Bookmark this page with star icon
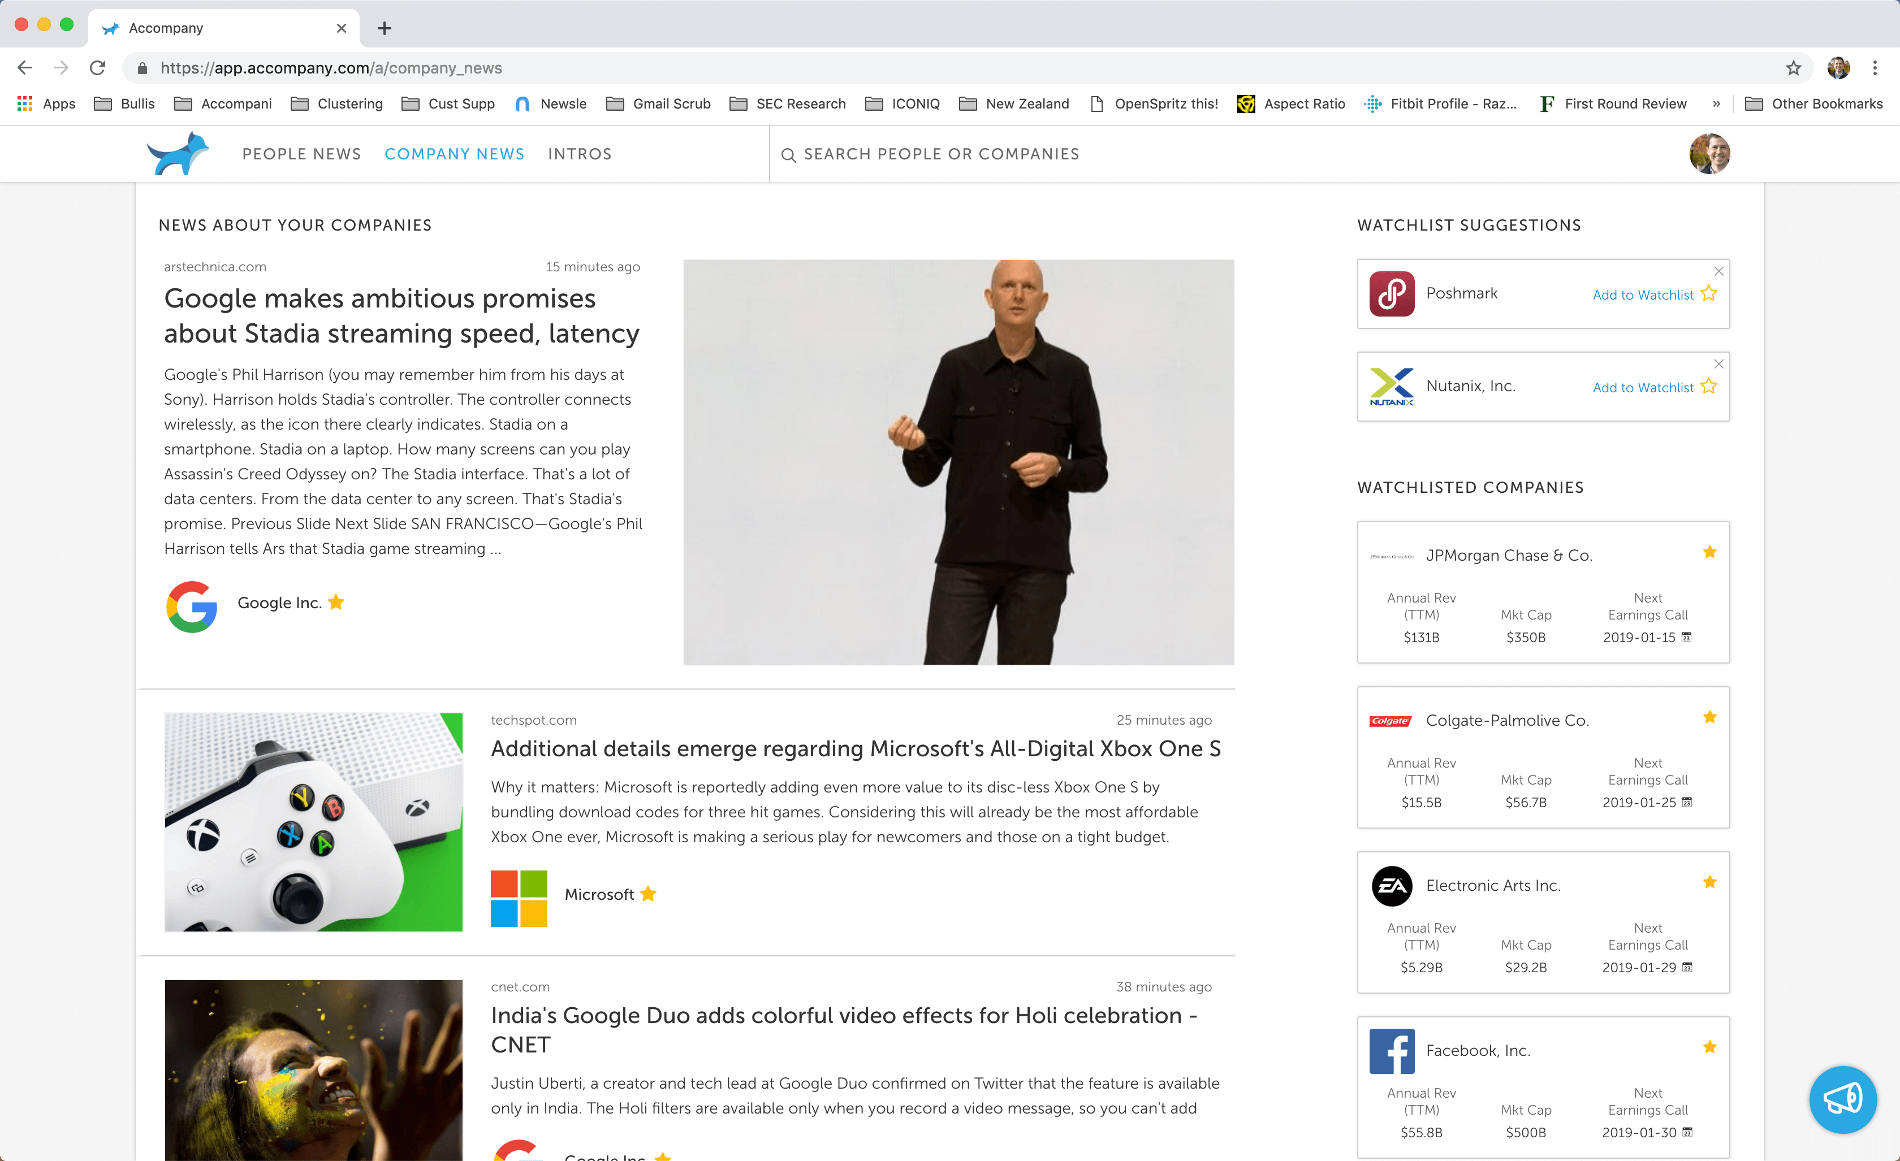Image resolution: width=1900 pixels, height=1161 pixels. (1793, 68)
